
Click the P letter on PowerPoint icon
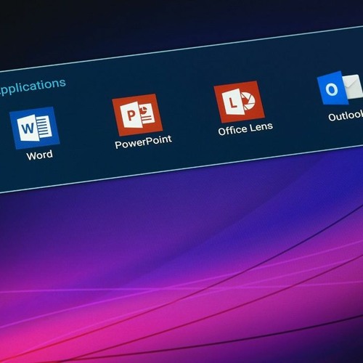131,115
